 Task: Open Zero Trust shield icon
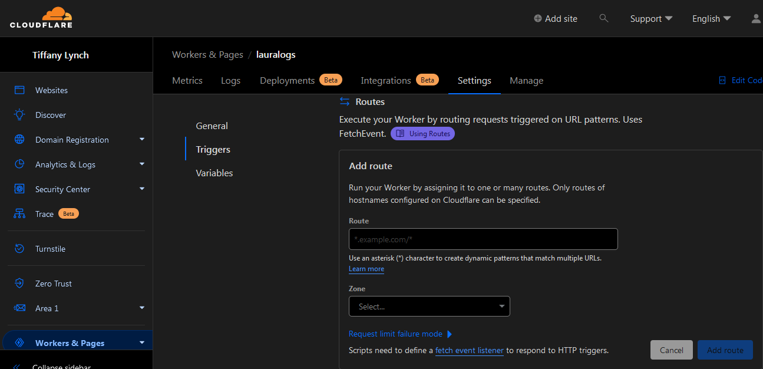coord(19,284)
